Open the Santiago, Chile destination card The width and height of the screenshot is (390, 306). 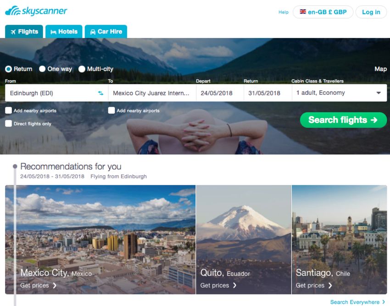339,240
